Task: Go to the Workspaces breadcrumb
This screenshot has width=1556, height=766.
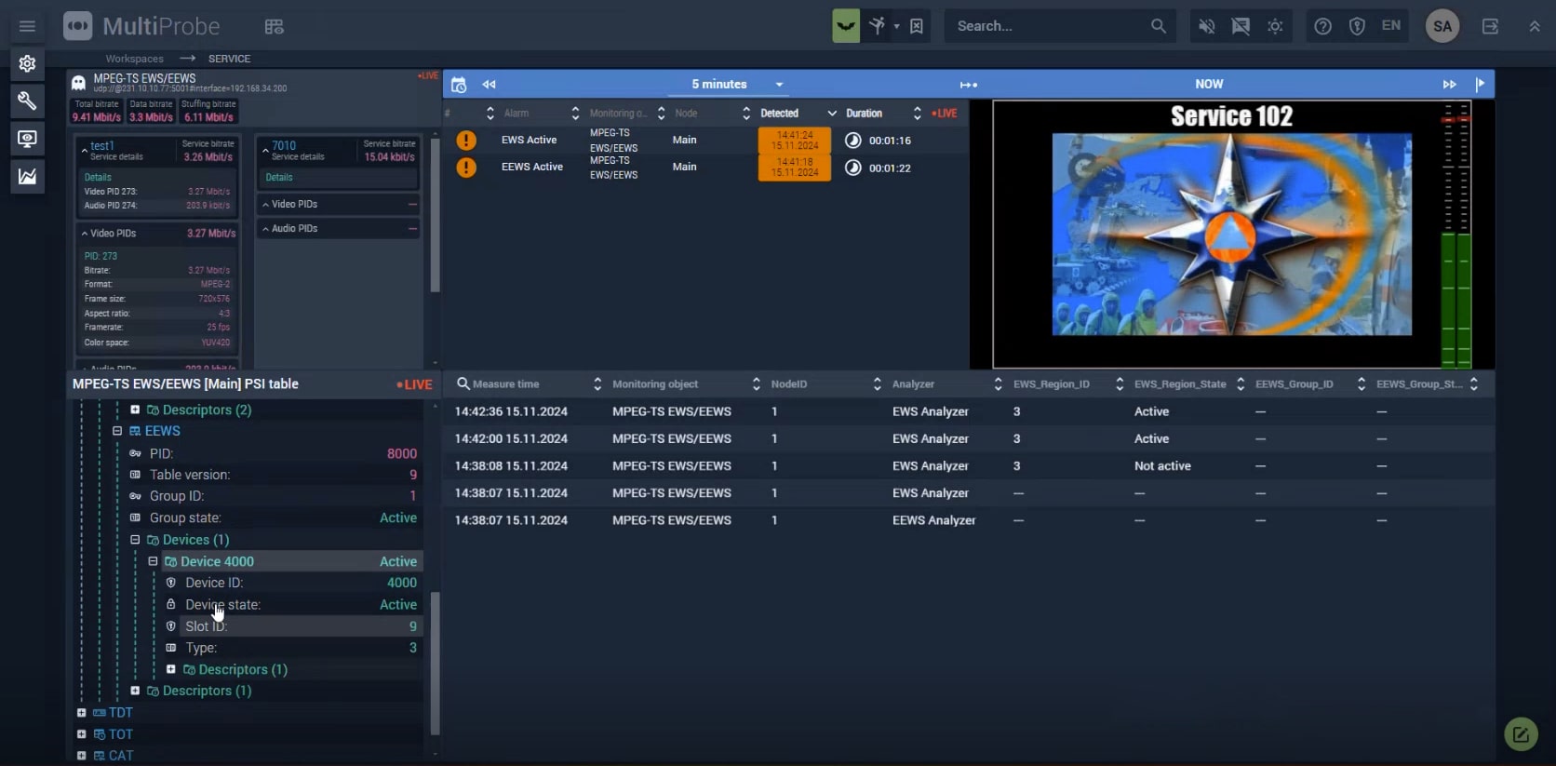Action: coord(134,59)
